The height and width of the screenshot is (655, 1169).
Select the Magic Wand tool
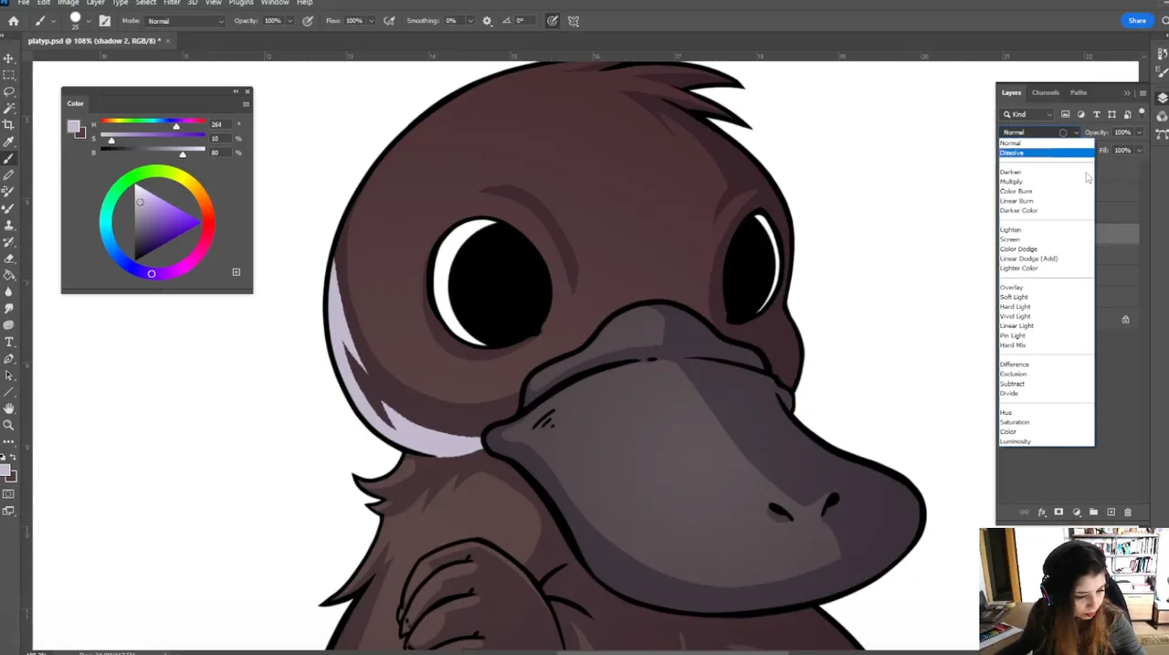[x=9, y=108]
